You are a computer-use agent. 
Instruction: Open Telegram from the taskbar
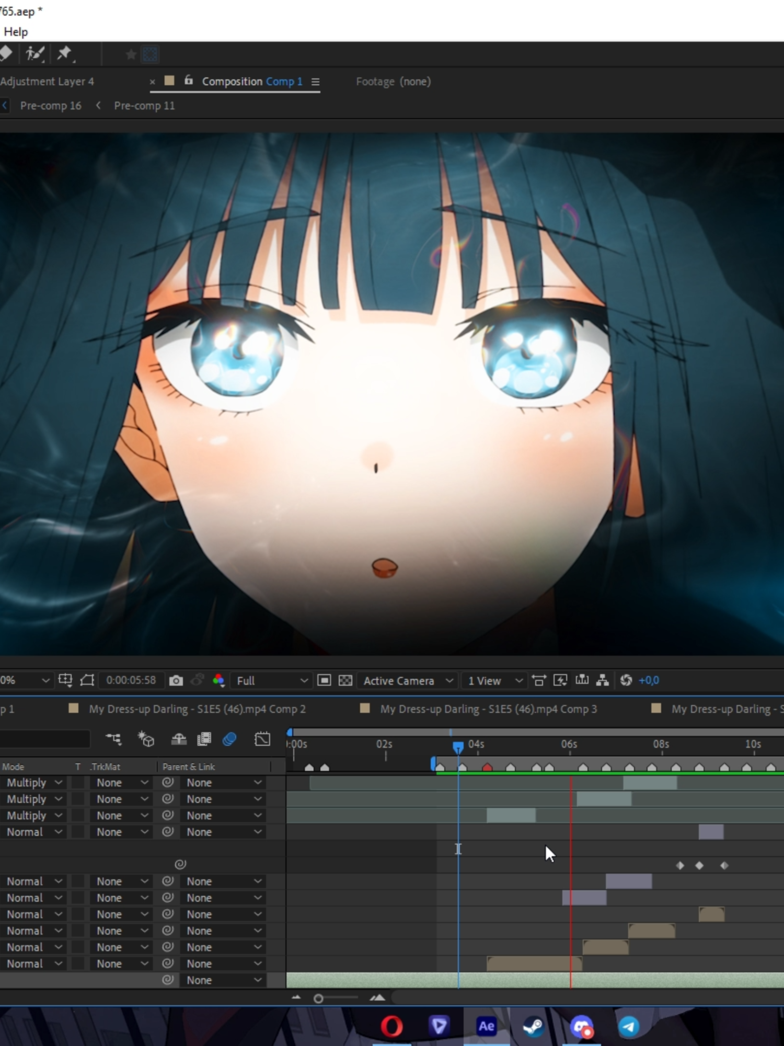click(x=629, y=1026)
